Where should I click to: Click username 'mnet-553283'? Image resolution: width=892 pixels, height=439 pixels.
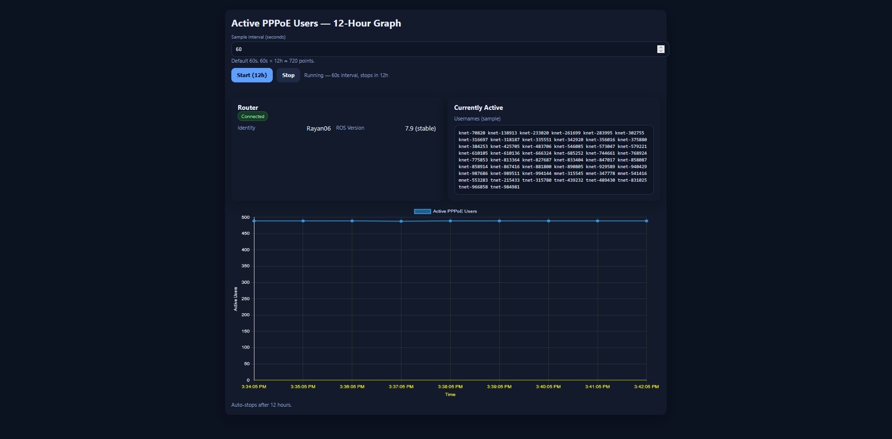pyautogui.click(x=473, y=180)
